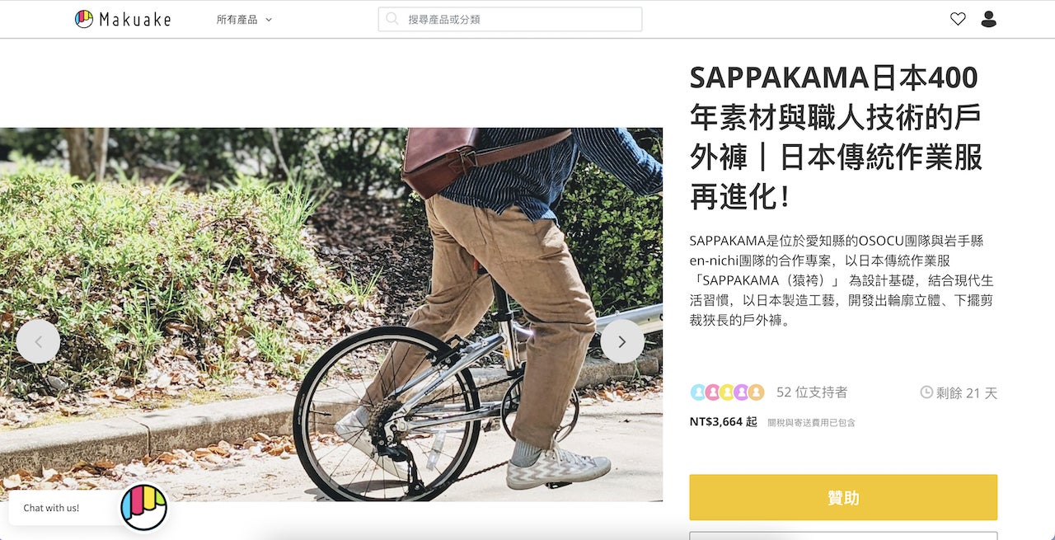Open the user account icon
Image resolution: width=1055 pixels, height=540 pixels.
point(989,19)
